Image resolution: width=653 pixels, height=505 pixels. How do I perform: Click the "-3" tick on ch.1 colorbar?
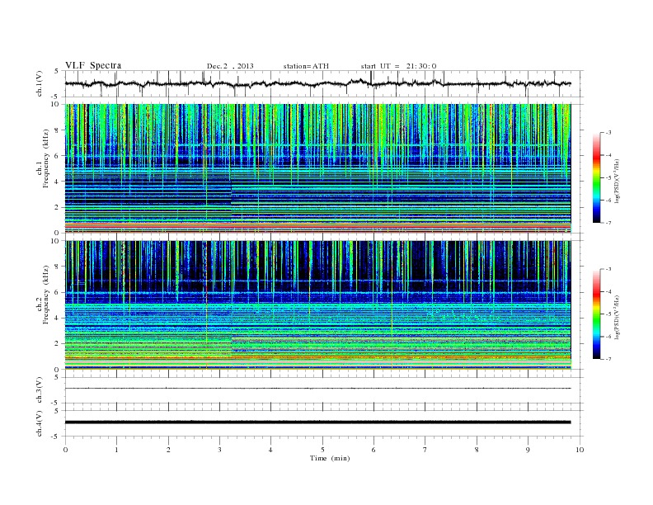(x=608, y=133)
